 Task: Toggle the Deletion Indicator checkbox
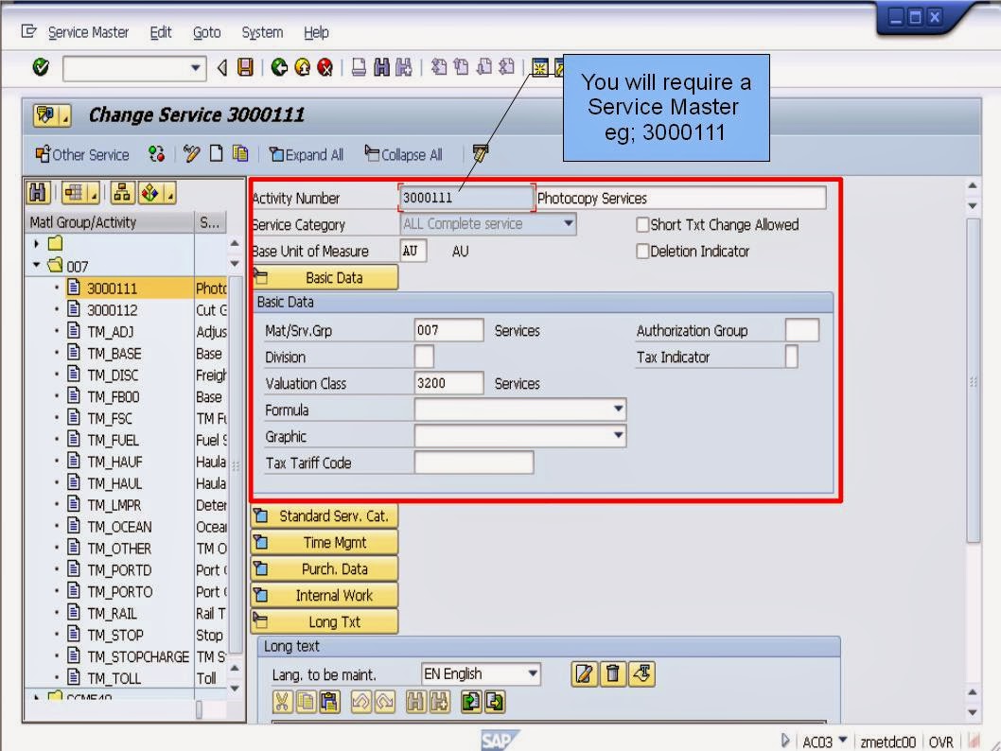[642, 252]
